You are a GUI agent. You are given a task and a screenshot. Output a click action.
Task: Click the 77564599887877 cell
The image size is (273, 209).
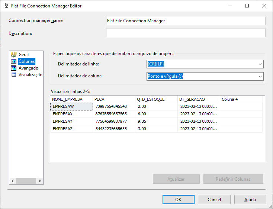pos(114,121)
